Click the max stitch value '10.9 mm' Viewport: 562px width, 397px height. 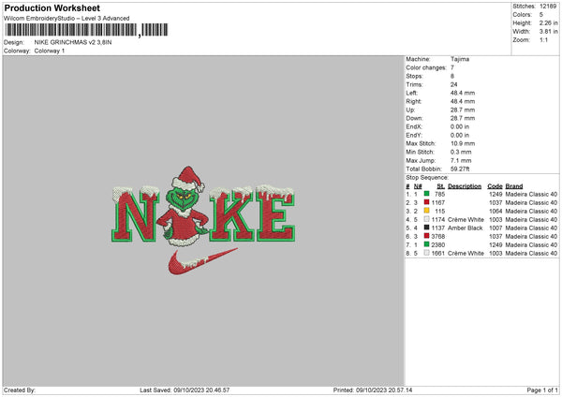pos(463,143)
